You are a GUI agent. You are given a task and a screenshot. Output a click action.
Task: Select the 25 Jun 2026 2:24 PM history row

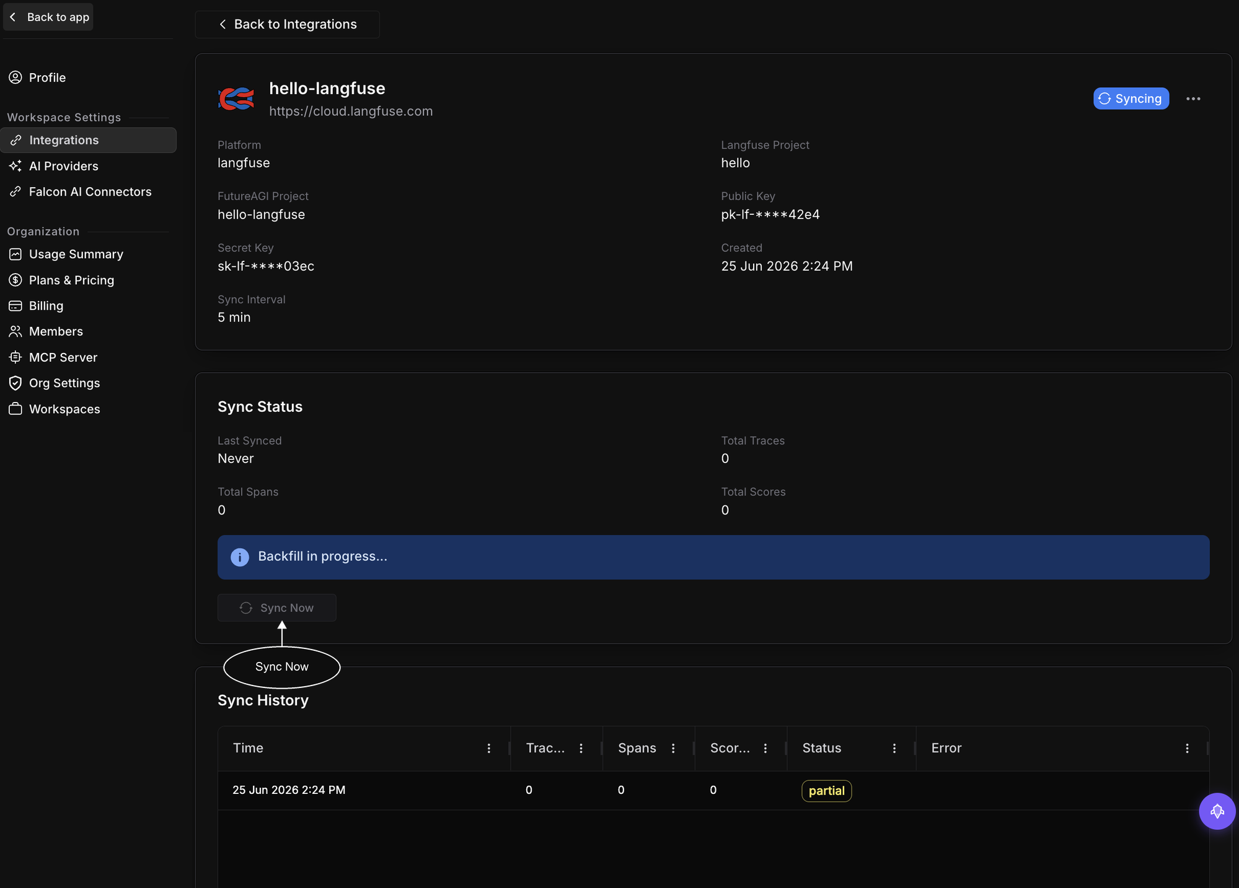[713, 790]
